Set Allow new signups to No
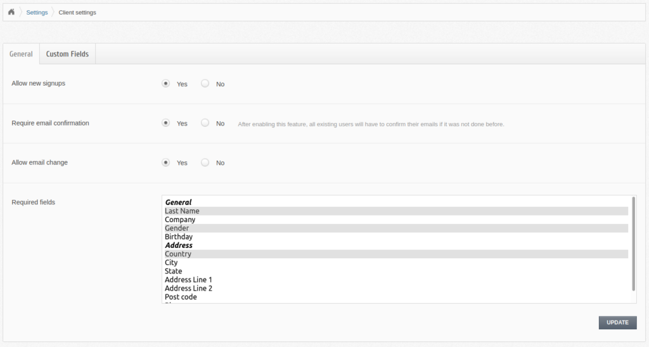Screen dimensions: 649x347 coord(205,83)
